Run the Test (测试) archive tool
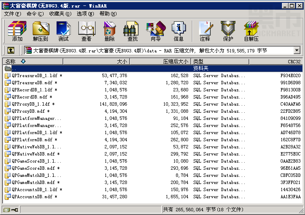This screenshot has width=305, height=215. pos(63,31)
